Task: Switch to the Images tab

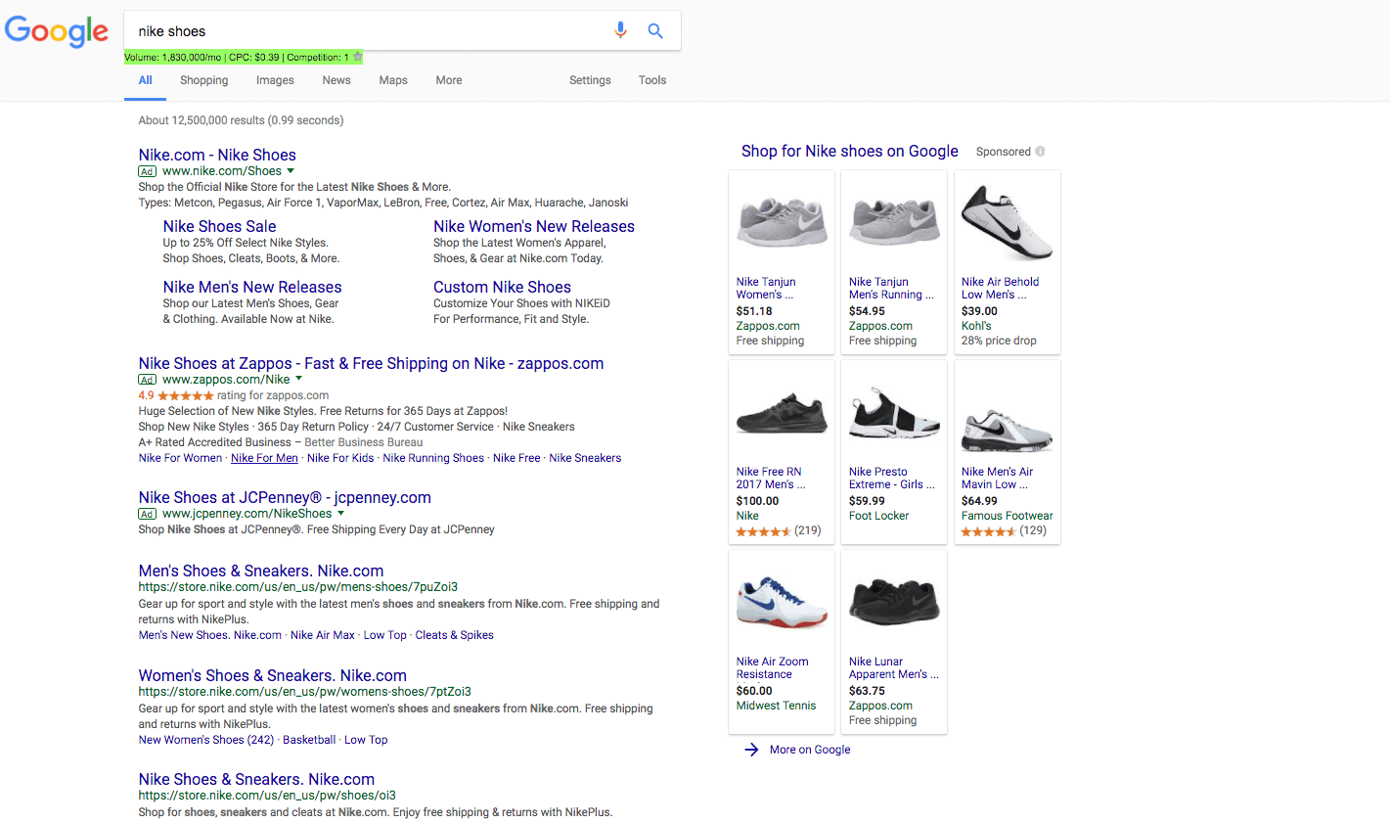Action: [x=275, y=80]
